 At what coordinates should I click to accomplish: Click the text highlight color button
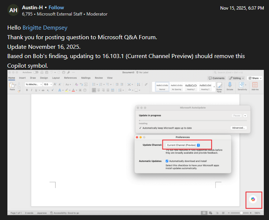pyautogui.click(x=67, y=90)
